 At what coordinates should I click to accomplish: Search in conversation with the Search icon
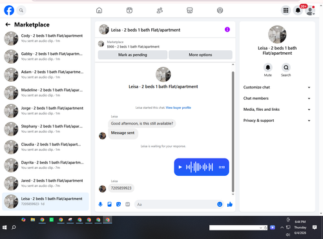pos(286,68)
